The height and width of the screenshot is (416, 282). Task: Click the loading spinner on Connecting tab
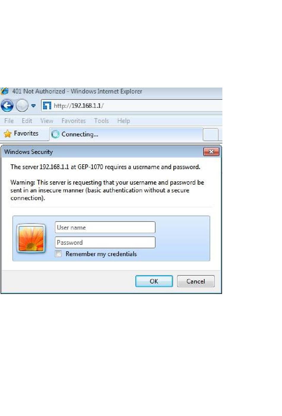click(56, 134)
